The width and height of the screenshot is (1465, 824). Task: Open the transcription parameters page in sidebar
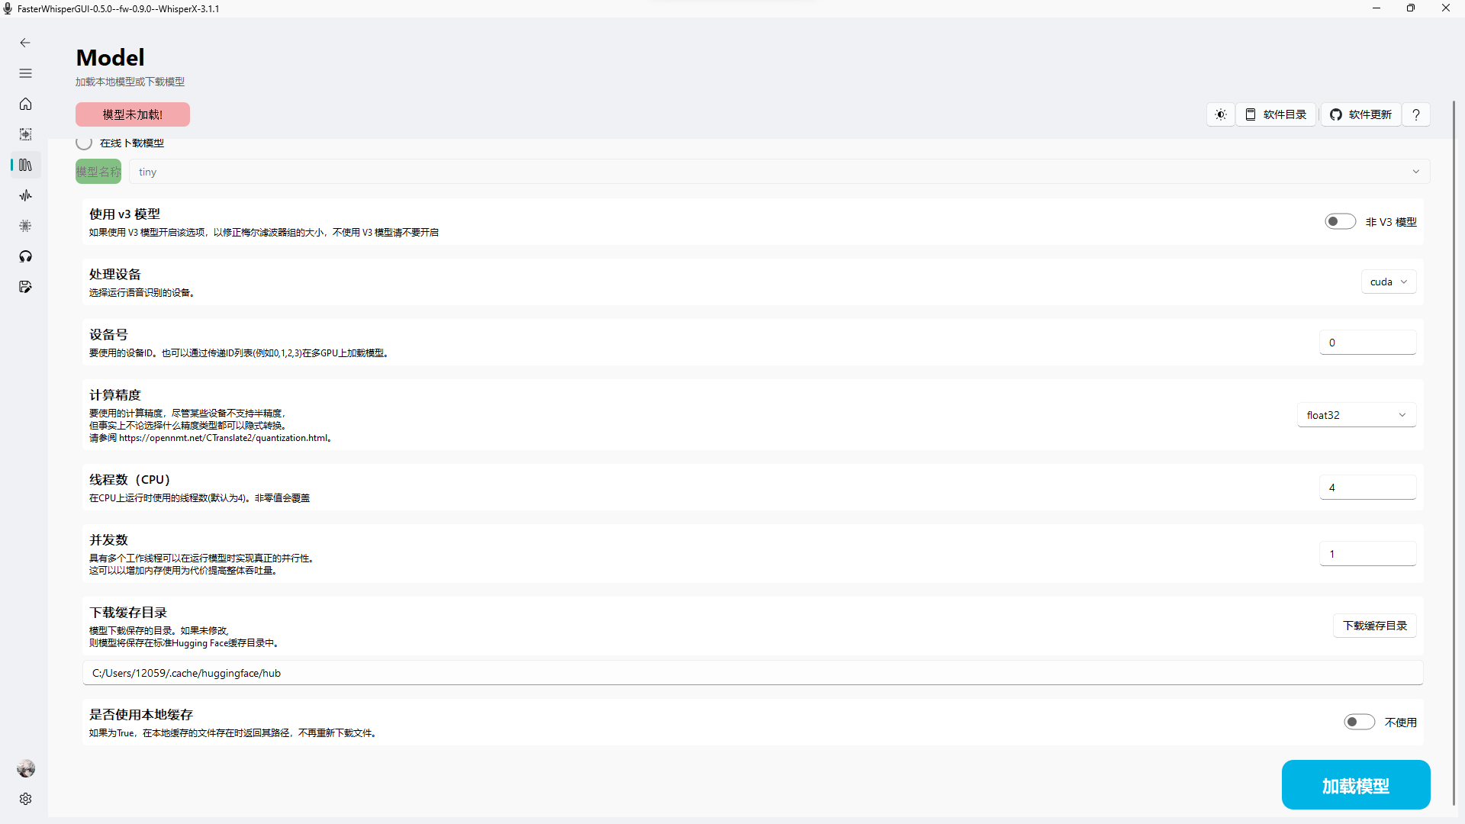(25, 226)
